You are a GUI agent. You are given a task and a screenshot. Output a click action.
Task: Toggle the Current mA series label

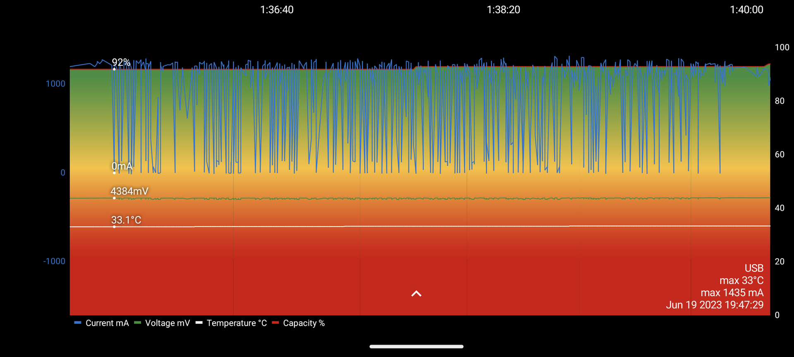107,323
